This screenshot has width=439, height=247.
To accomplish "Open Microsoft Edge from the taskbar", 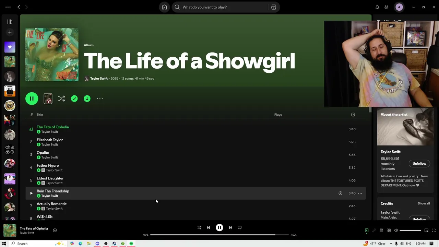I will tap(80, 244).
